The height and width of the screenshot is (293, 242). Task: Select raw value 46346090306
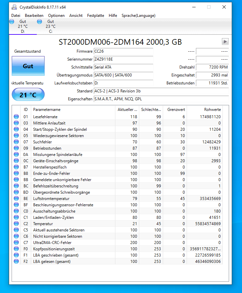208,262
